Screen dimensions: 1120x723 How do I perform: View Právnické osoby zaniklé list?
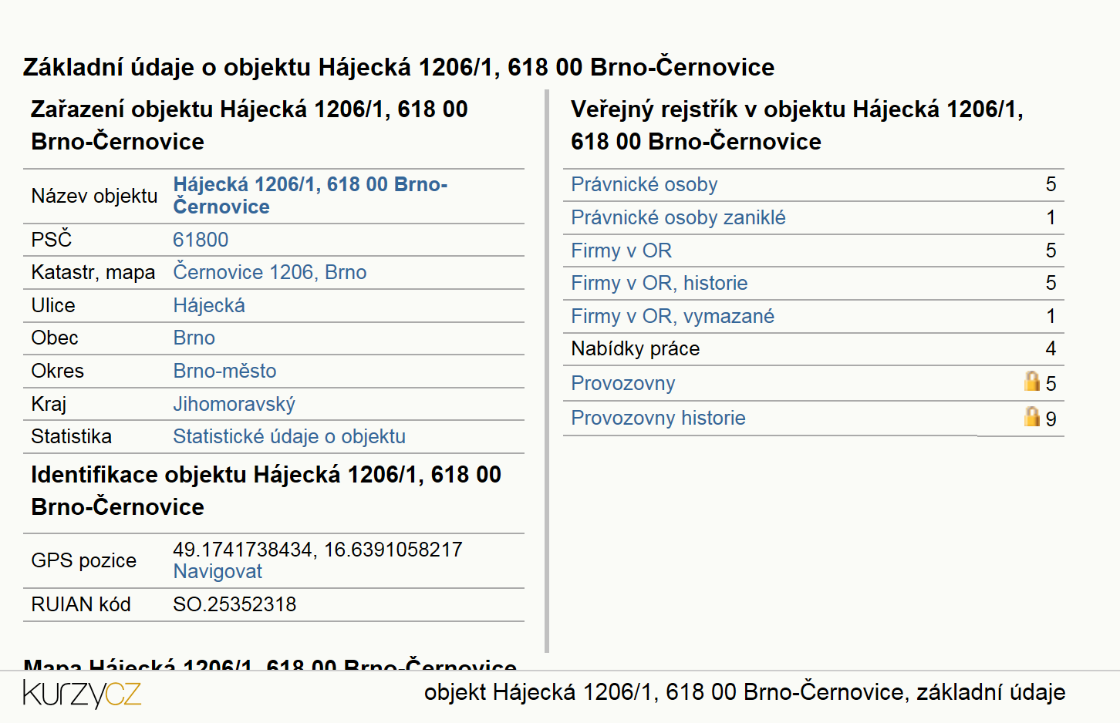pos(678,217)
